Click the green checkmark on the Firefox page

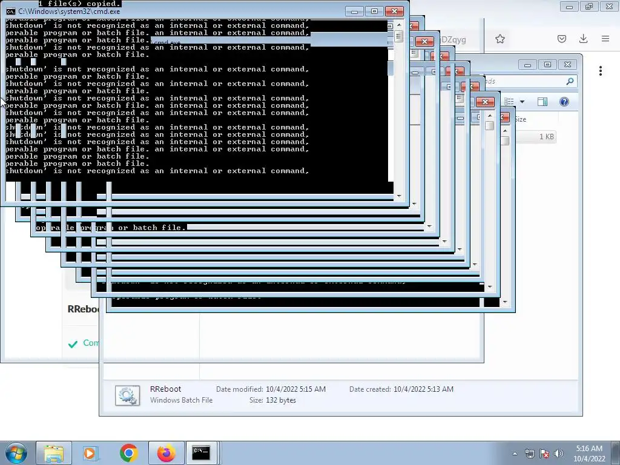point(73,344)
